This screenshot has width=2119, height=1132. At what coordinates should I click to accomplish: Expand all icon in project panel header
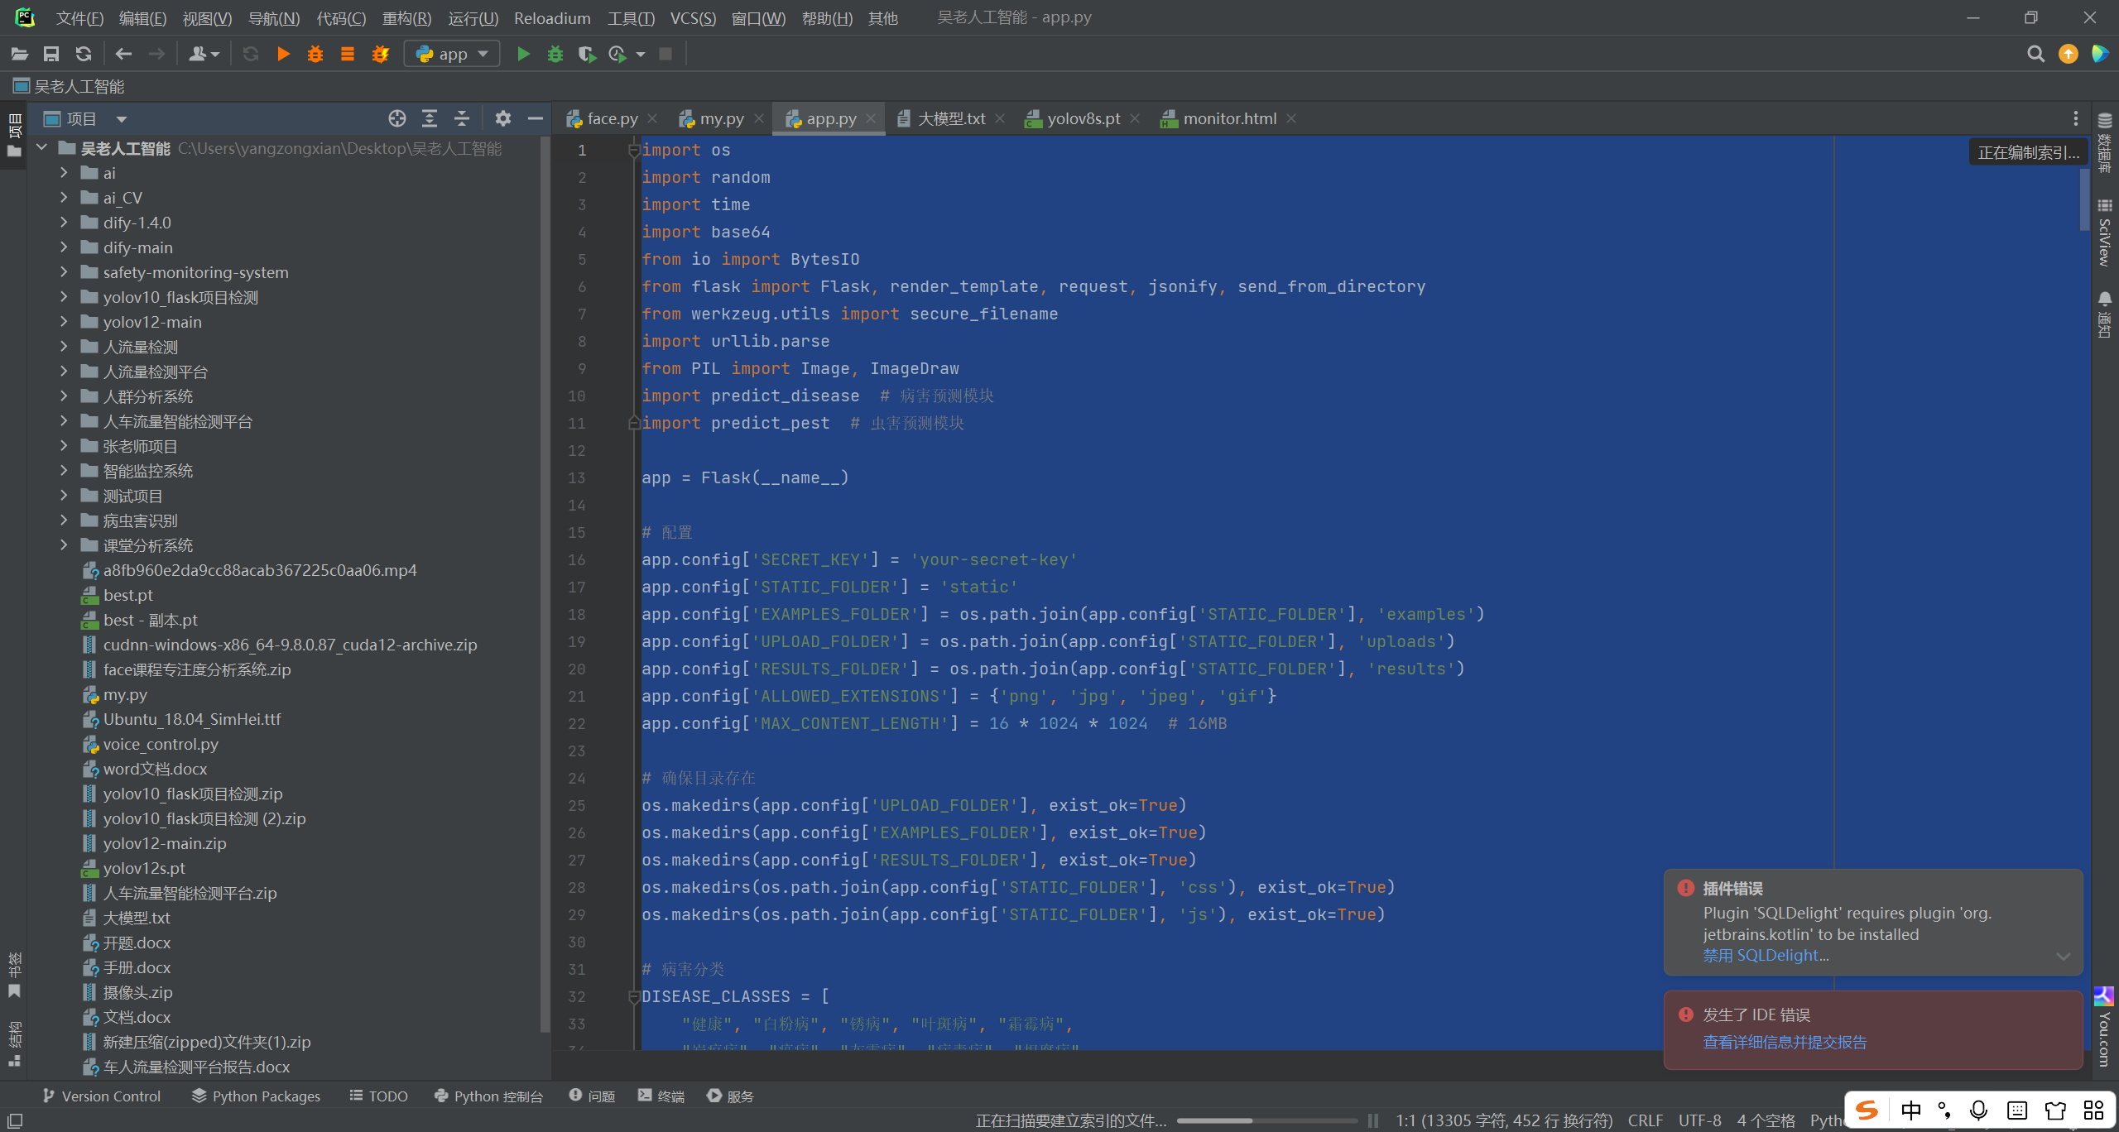[x=430, y=118]
